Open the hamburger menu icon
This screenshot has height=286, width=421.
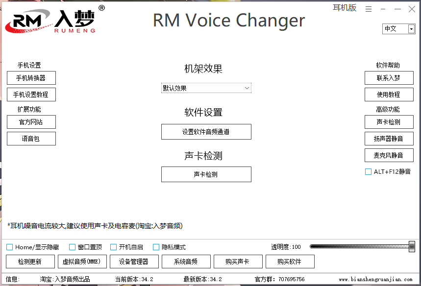(369, 9)
